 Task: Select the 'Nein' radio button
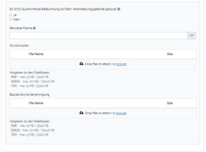pyautogui.click(x=11, y=19)
